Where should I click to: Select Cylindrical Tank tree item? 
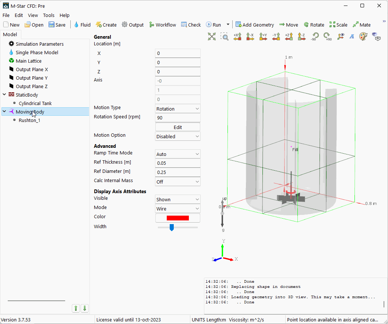[35, 103]
